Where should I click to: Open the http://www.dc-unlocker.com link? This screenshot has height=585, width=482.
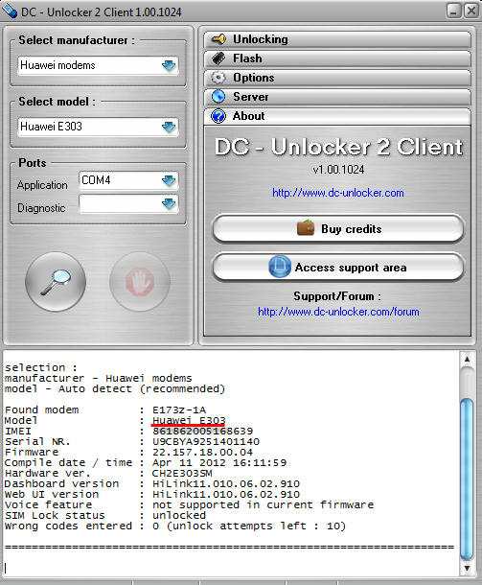tap(338, 193)
